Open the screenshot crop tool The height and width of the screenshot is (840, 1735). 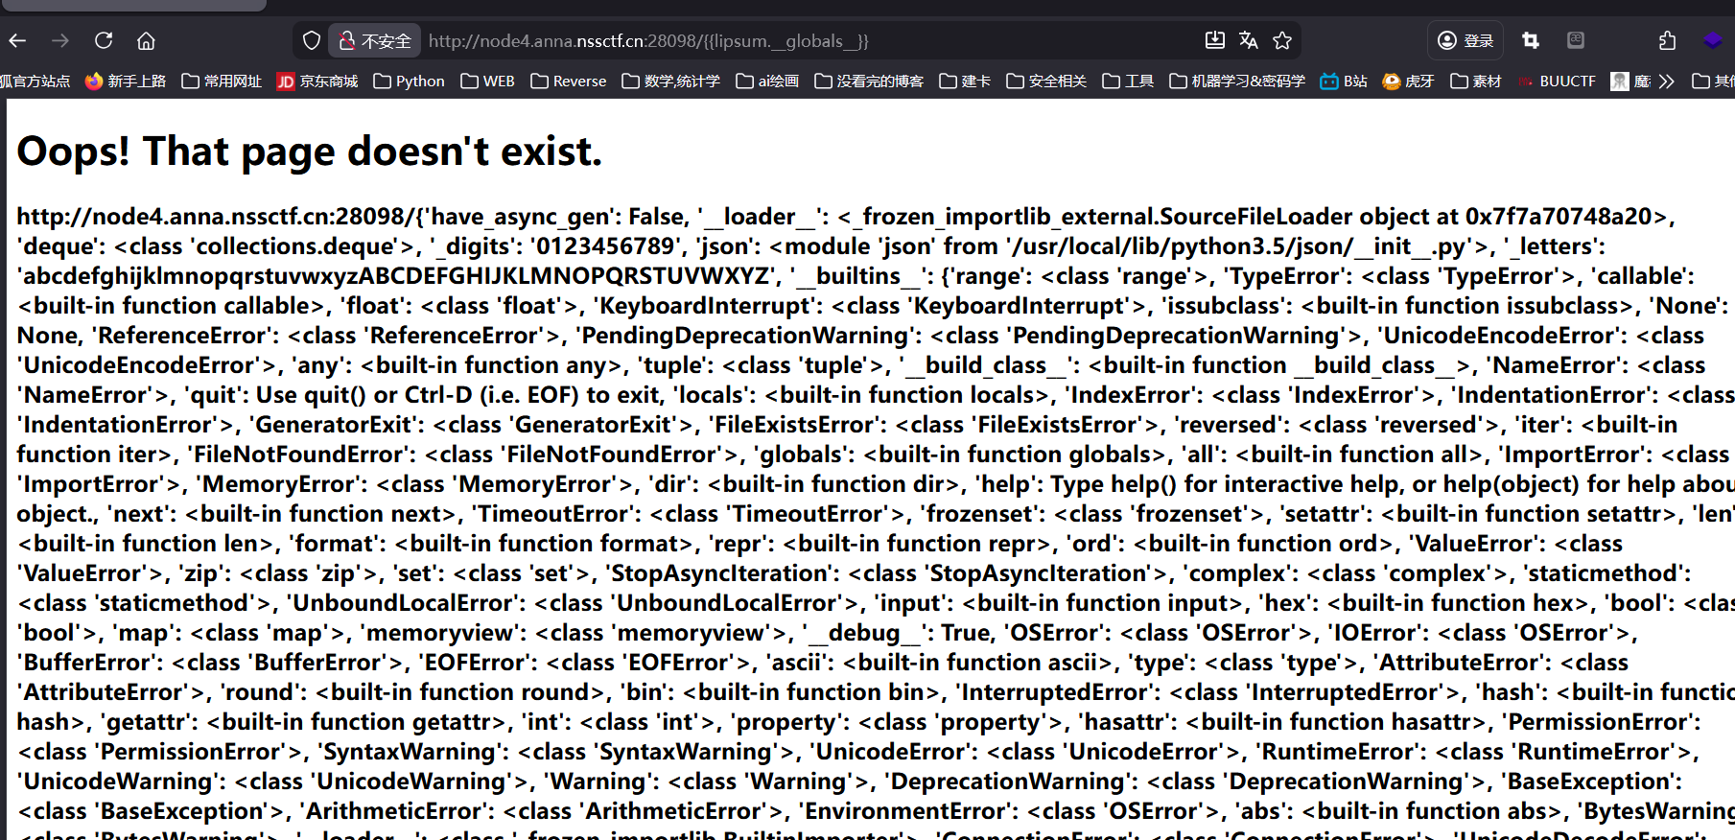click(x=1531, y=40)
